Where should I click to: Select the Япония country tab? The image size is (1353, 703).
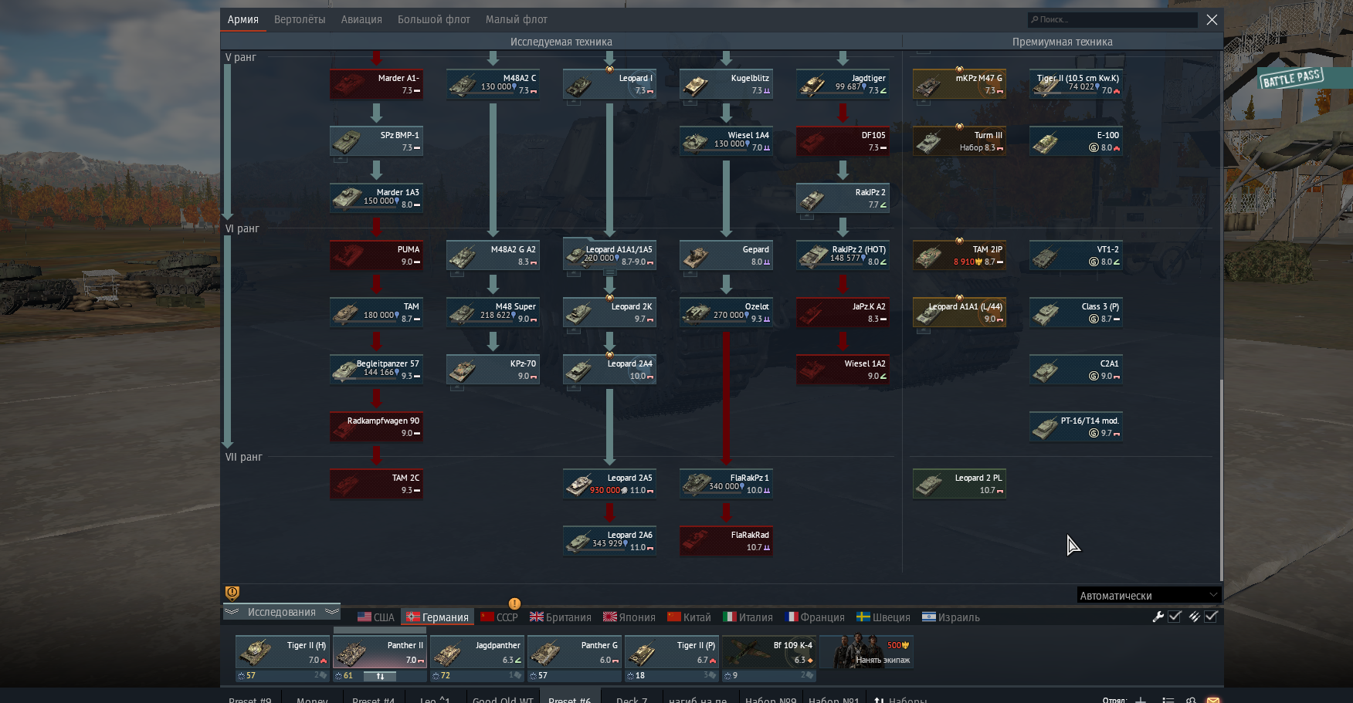[629, 617]
